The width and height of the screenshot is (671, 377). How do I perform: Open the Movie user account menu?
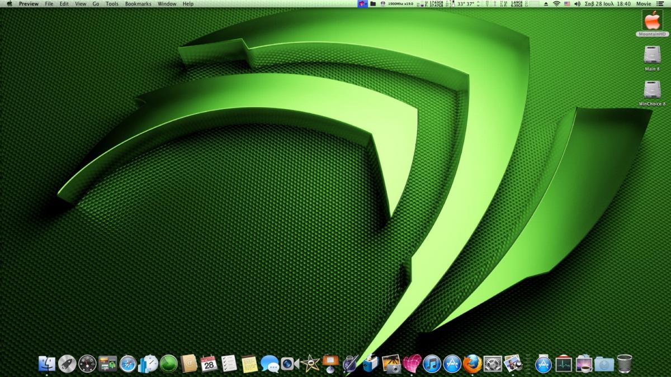(644, 4)
